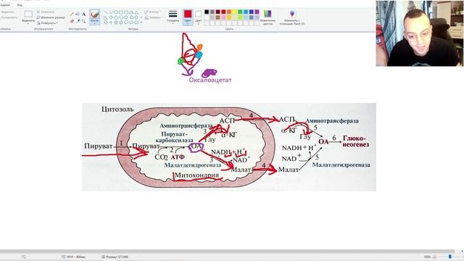This screenshot has height=261, width=464.
Task: Open the shape Fill (Заливка) dropdown
Action: (x=153, y=17)
